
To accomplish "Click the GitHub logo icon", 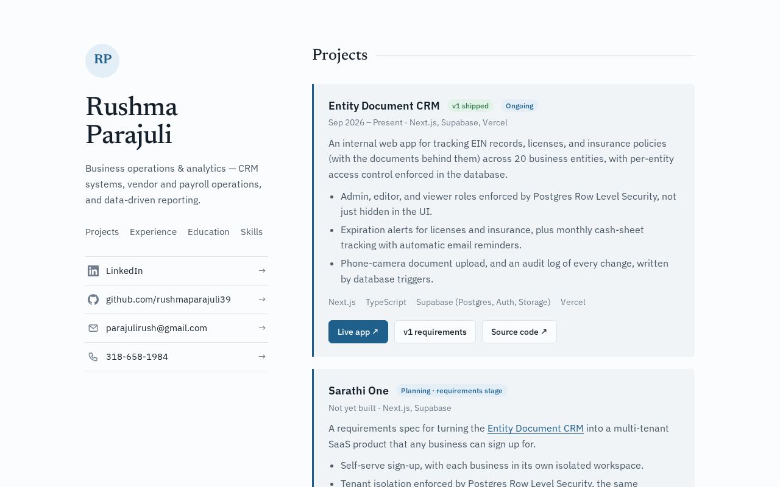I will (93, 300).
